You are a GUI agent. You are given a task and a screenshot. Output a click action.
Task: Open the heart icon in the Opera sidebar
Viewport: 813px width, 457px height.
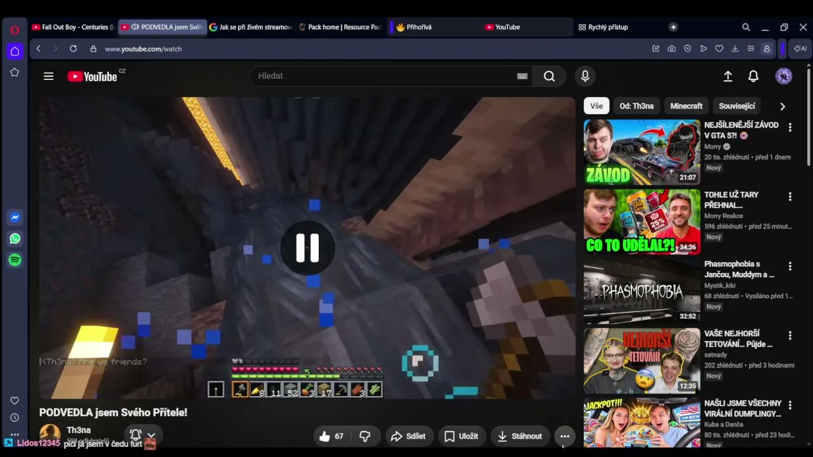click(15, 401)
